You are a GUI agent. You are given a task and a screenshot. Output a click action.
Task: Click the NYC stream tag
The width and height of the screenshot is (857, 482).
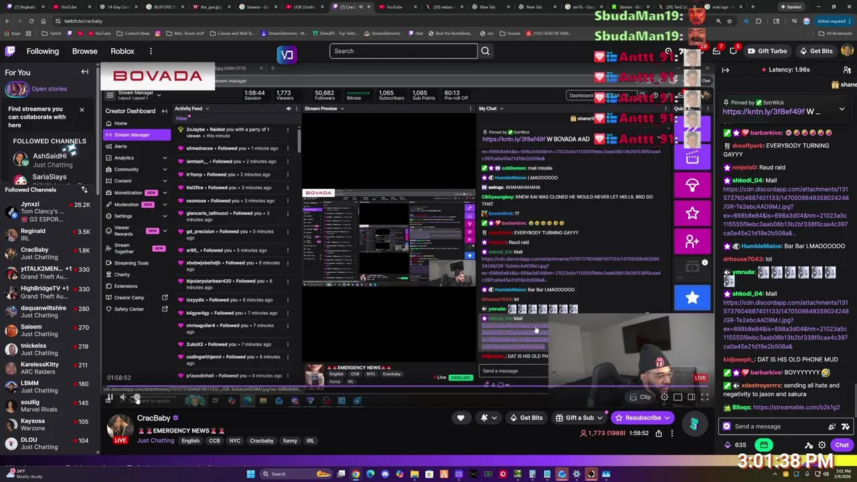coord(235,441)
